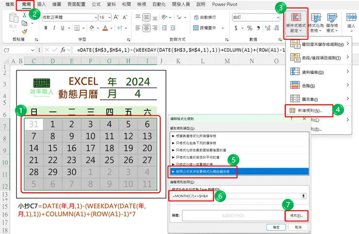The height and width of the screenshot is (234, 359).
Task: Expand the 貼上 paste options arrow
Action: 13,31
